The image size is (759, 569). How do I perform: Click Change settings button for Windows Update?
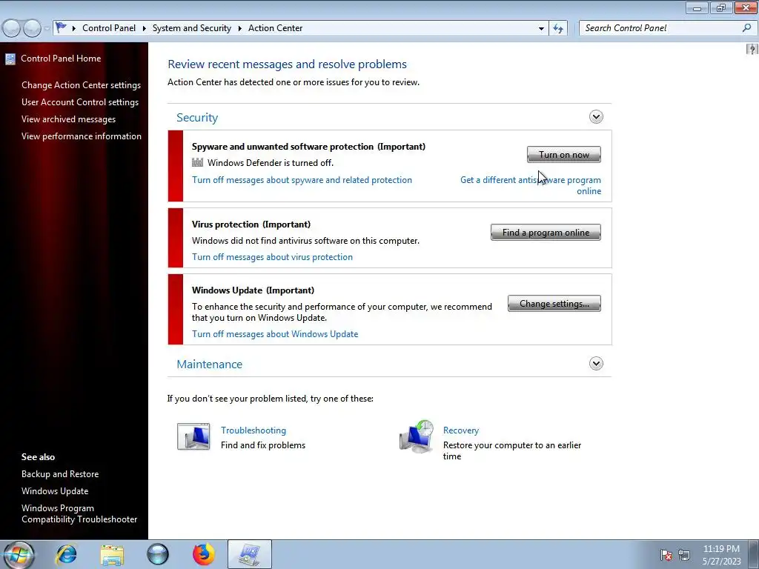click(554, 303)
